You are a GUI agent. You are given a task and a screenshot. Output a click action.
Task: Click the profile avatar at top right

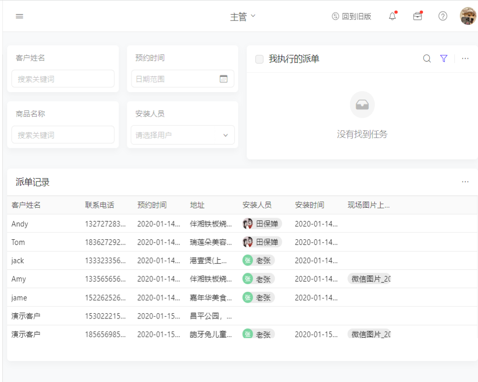tap(467, 16)
